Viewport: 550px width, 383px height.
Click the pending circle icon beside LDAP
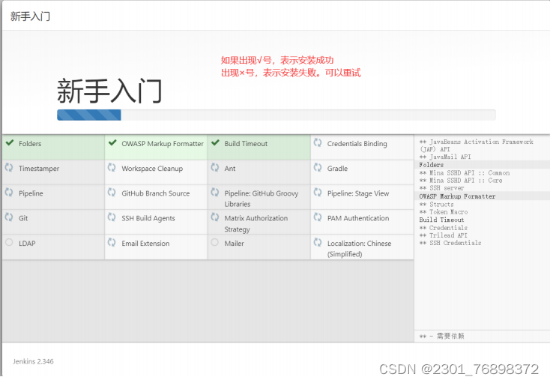tap(9, 242)
